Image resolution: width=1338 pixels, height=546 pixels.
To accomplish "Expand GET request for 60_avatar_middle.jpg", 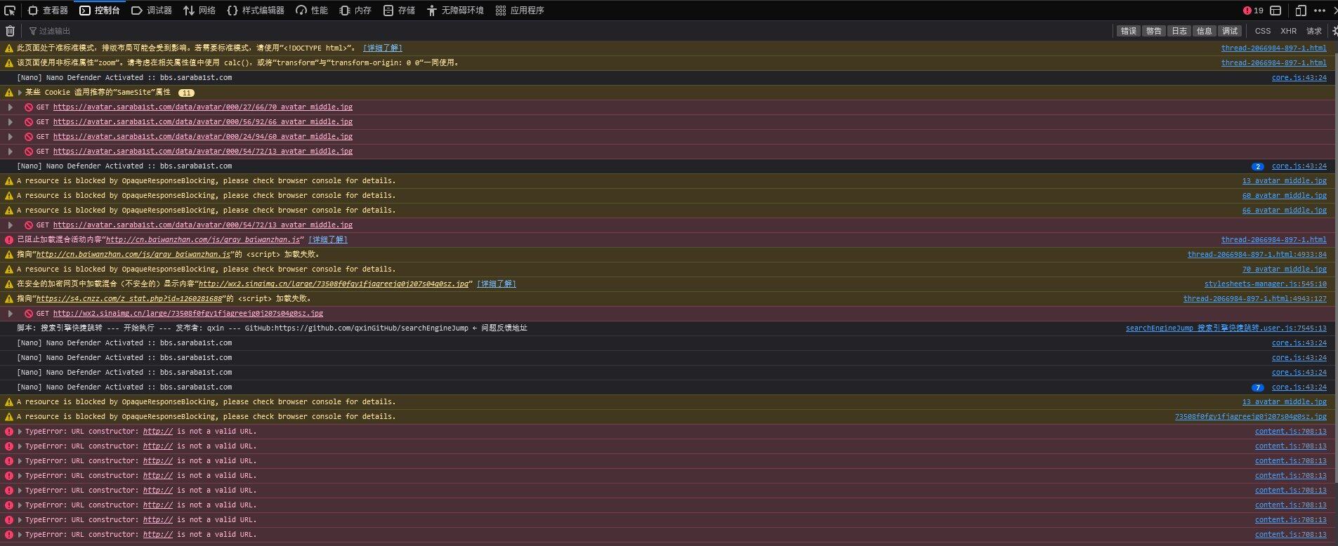I will (10, 137).
